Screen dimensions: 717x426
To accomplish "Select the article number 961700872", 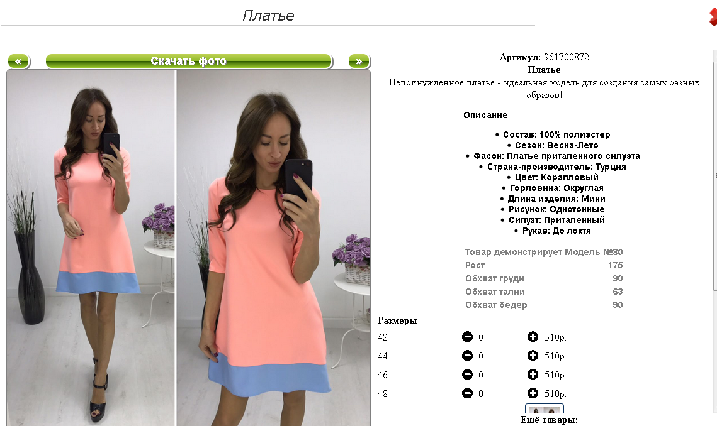I will [566, 57].
